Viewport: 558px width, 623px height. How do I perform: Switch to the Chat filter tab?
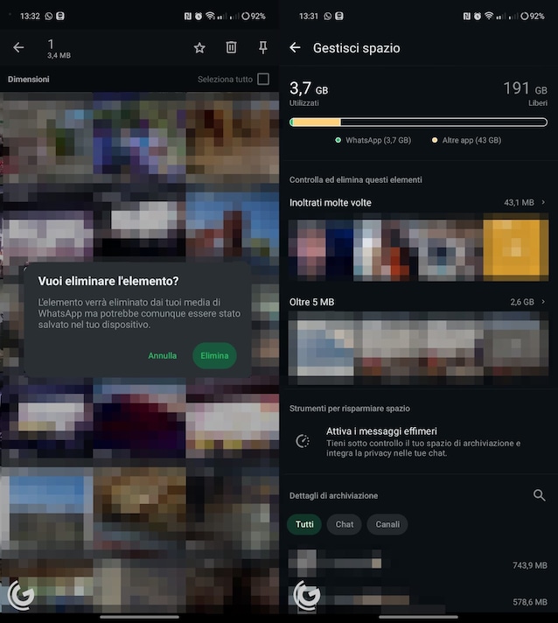[345, 524]
